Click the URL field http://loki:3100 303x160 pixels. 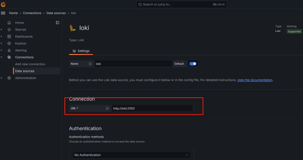(x=152, y=109)
